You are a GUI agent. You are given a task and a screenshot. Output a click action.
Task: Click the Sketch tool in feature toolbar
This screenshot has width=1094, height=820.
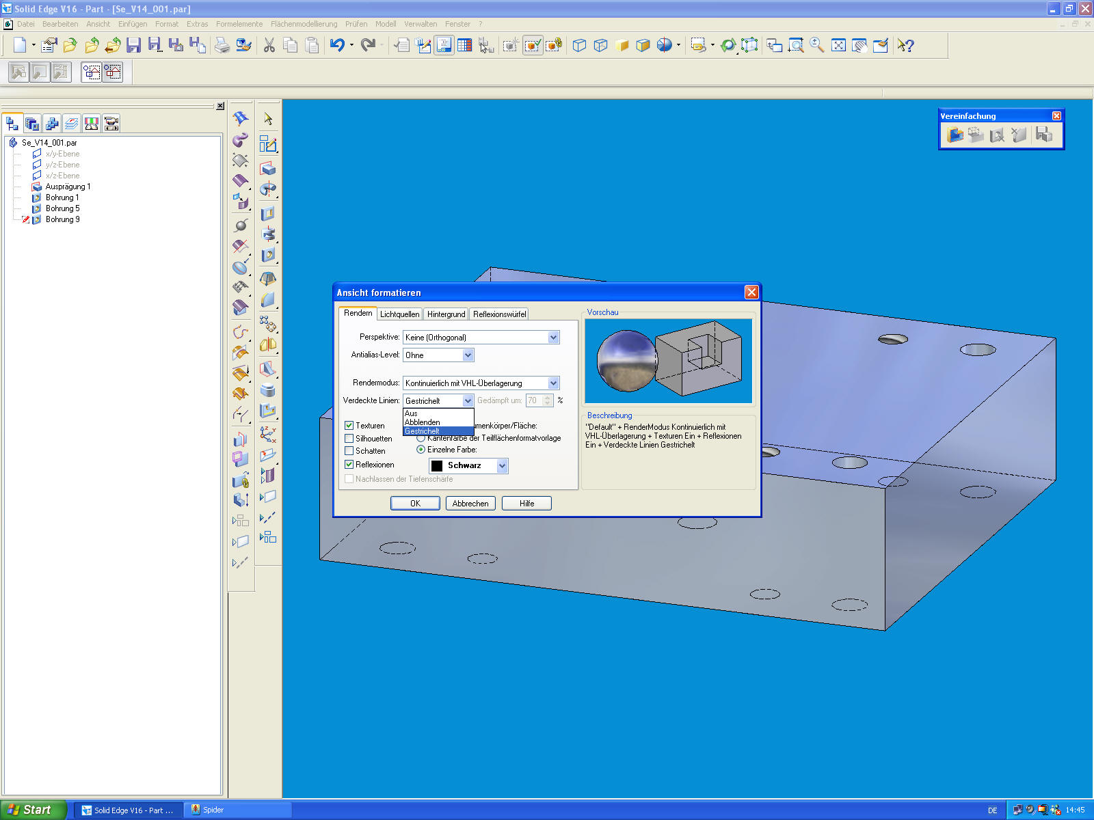coord(268,143)
